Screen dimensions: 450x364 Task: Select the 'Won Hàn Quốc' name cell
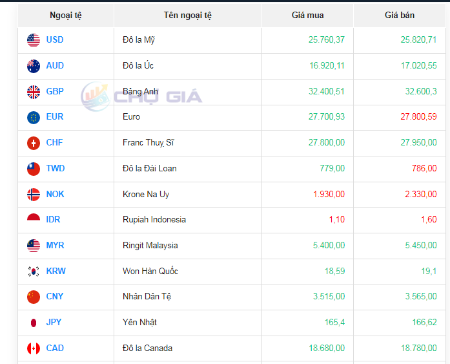188,271
